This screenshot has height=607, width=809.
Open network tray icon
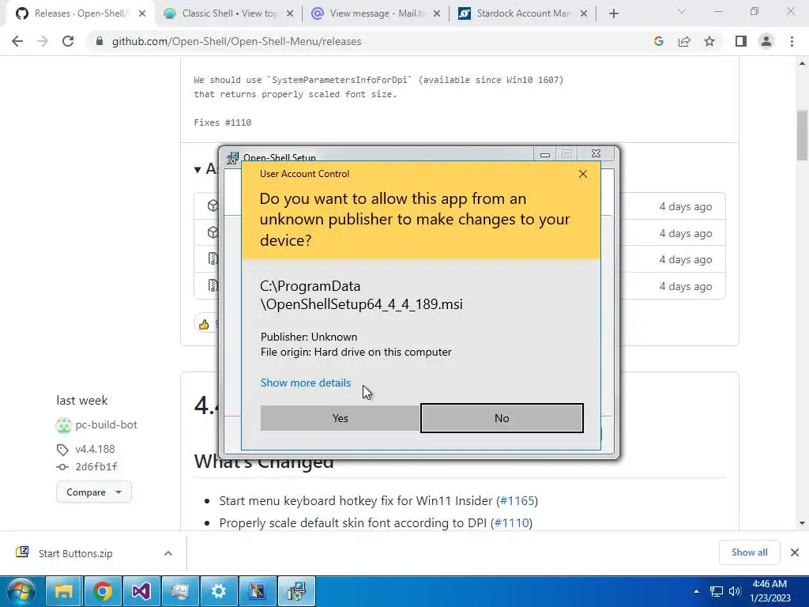click(716, 591)
